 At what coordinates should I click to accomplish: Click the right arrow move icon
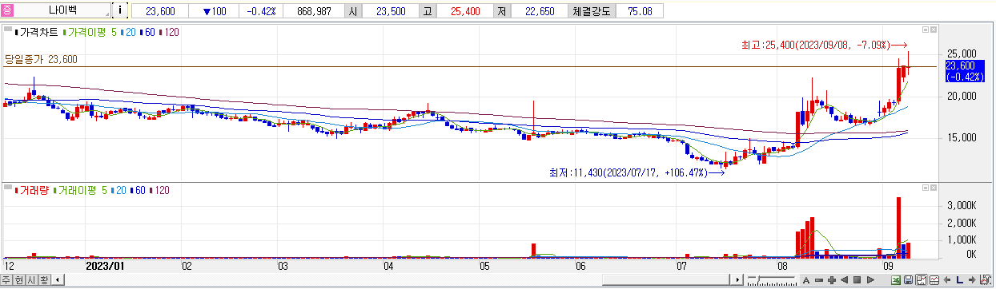(x=971, y=280)
